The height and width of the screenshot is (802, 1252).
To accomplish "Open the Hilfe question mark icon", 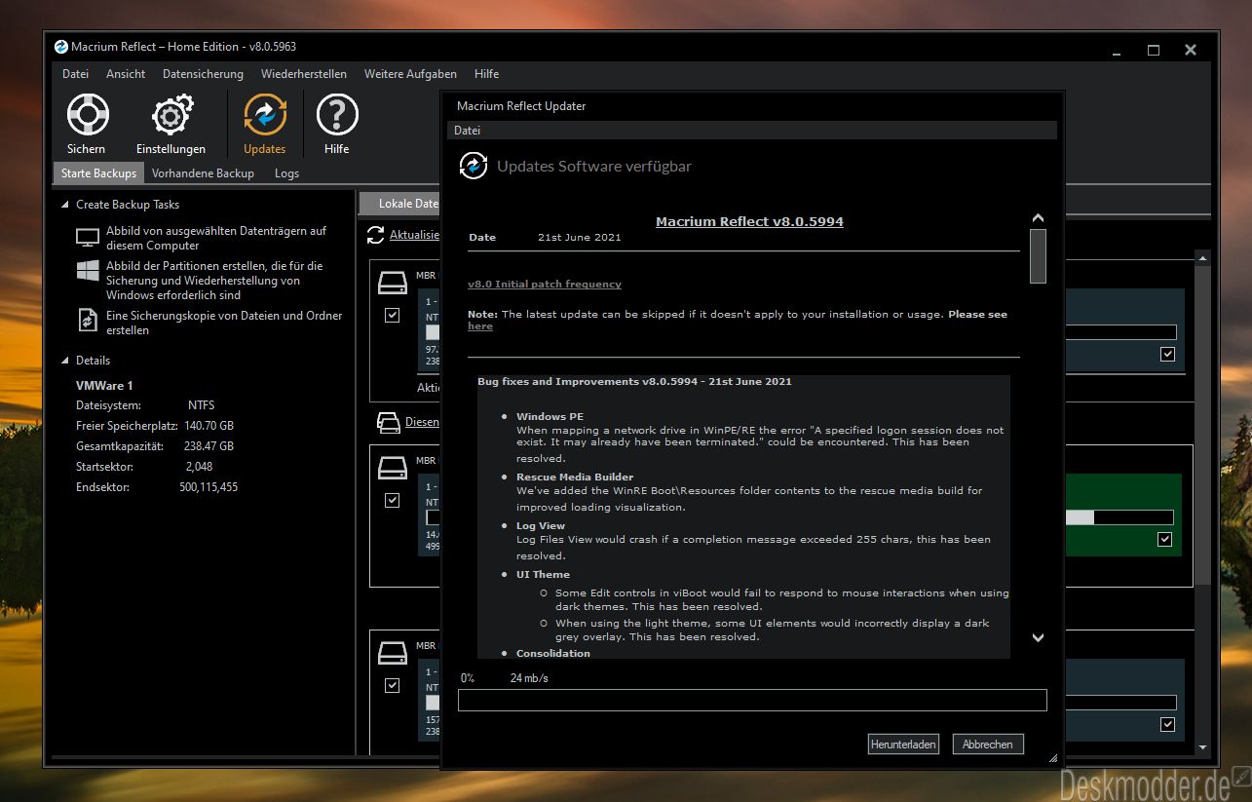I will 337,115.
